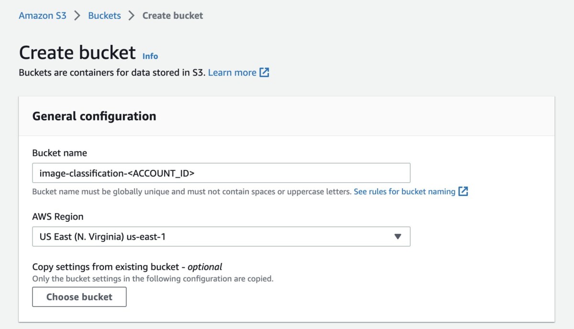Click the Bucket name label
Screen dimensions: 574x329
[x=60, y=153]
